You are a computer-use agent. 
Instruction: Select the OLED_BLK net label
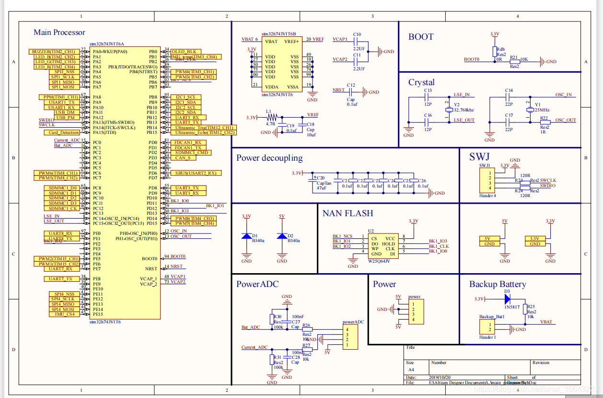tap(186, 52)
